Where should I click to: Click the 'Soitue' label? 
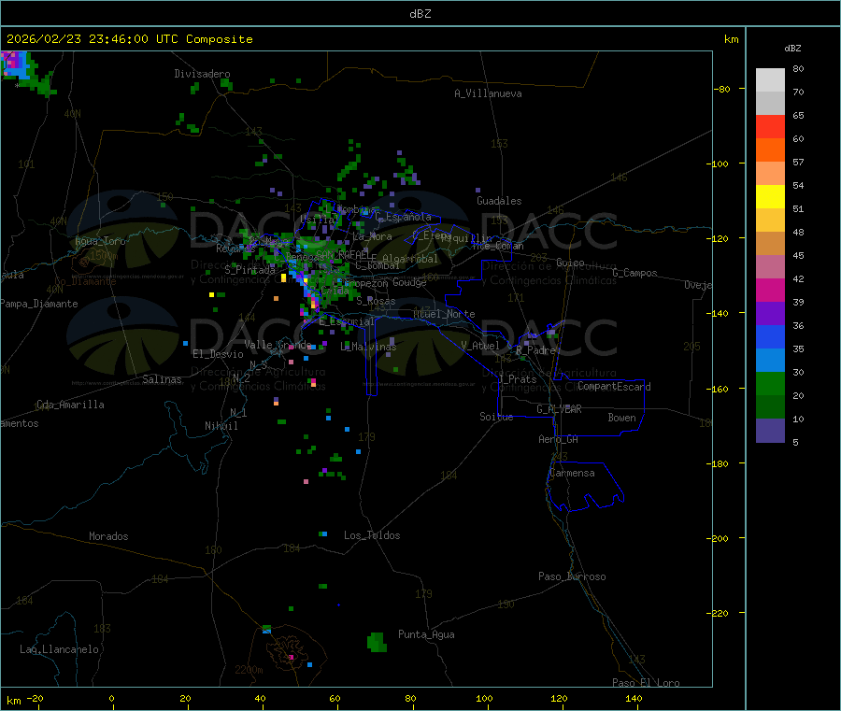click(496, 417)
